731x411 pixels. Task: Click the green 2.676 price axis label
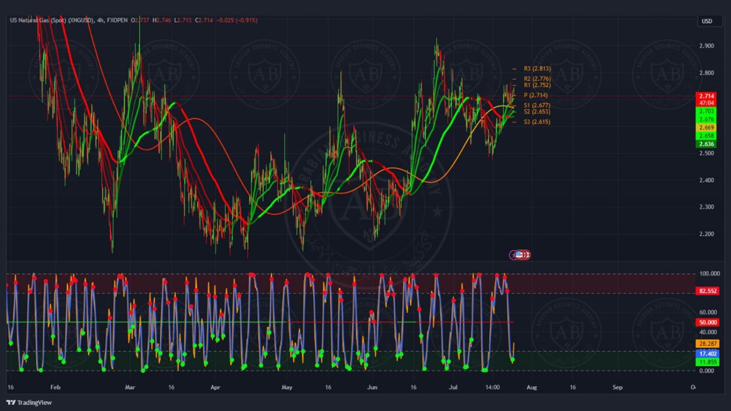[x=707, y=120]
